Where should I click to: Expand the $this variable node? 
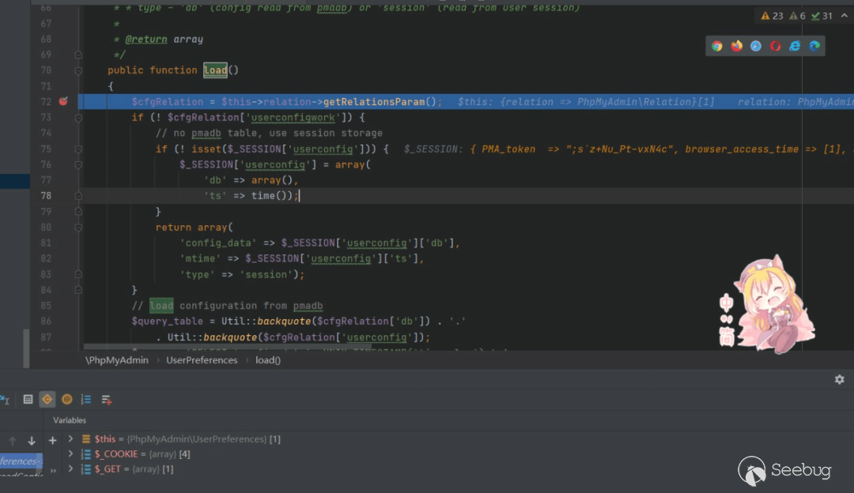[70, 438]
